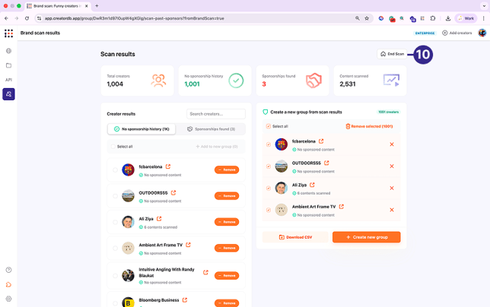Click red X to remove Ali Ziya from group

392,188
